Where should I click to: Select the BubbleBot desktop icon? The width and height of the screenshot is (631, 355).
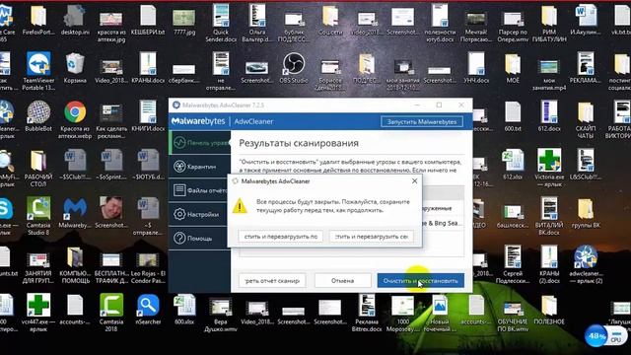38,116
